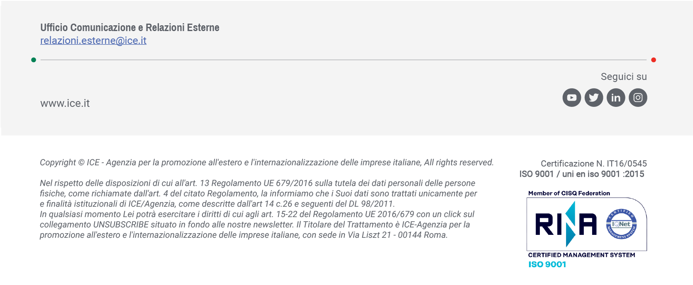Viewport: 693px width, 285px height.
Task: Click the 'Certificazione N. IT16/0545' text
Action: [x=594, y=164]
